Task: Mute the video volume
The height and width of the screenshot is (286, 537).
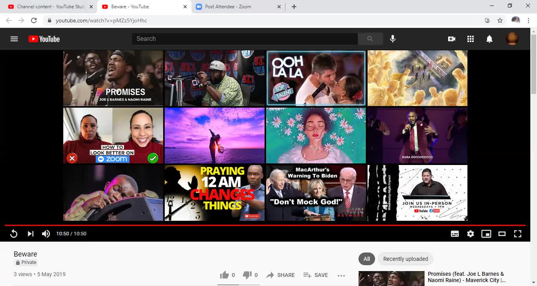Action: tap(46, 234)
